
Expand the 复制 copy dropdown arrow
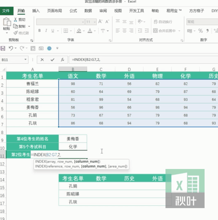[x=29, y=26]
